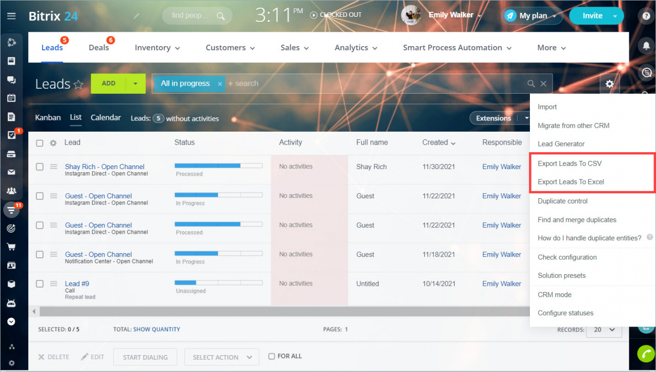Open the CRM funnel icon with badge 11

click(11, 210)
